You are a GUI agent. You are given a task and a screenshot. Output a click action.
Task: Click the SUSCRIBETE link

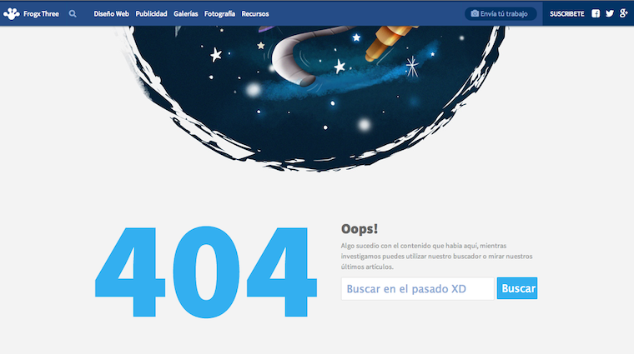(566, 14)
